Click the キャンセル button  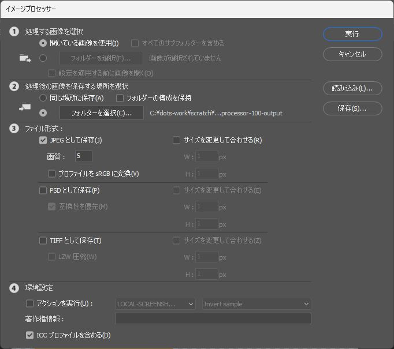(352, 54)
